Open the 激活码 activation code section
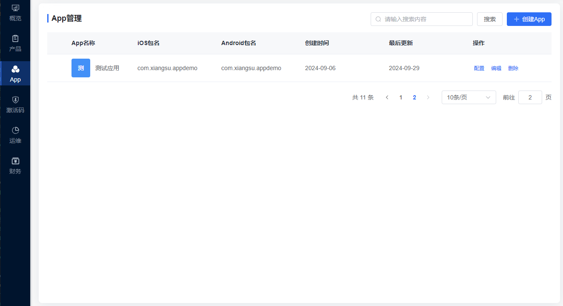563x306 pixels. click(x=15, y=104)
